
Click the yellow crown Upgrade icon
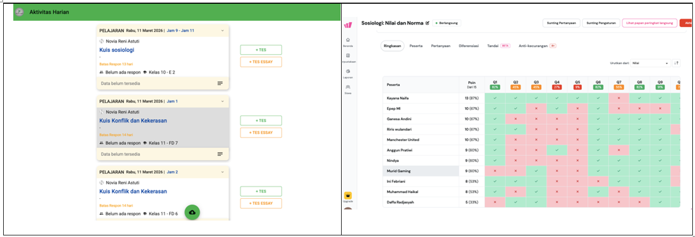(x=348, y=196)
